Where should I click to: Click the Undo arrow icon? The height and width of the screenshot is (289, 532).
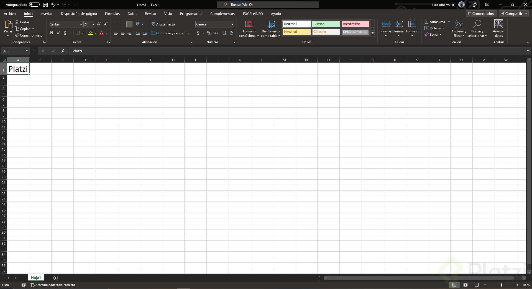click(x=53, y=5)
